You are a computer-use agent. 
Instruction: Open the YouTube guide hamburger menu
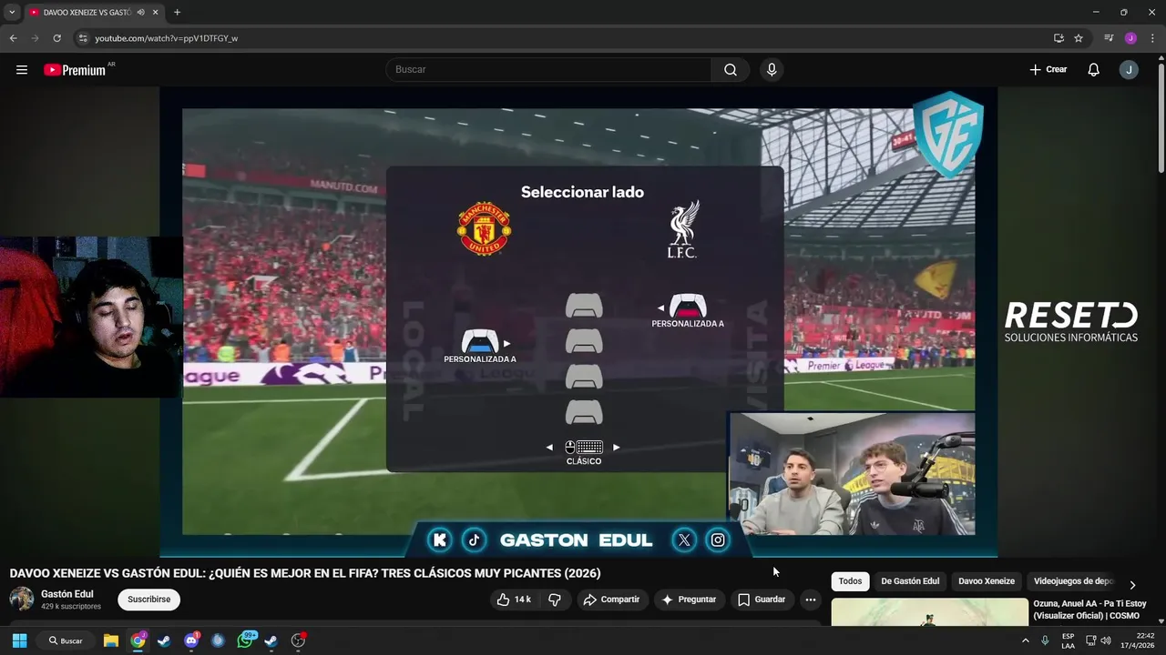(22, 69)
